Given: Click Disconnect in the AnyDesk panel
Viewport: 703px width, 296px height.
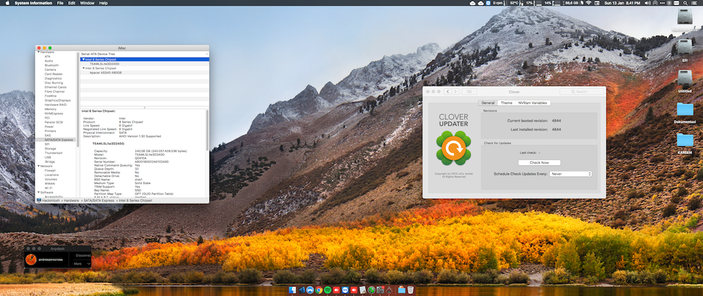Looking at the screenshot, I should tap(82, 256).
